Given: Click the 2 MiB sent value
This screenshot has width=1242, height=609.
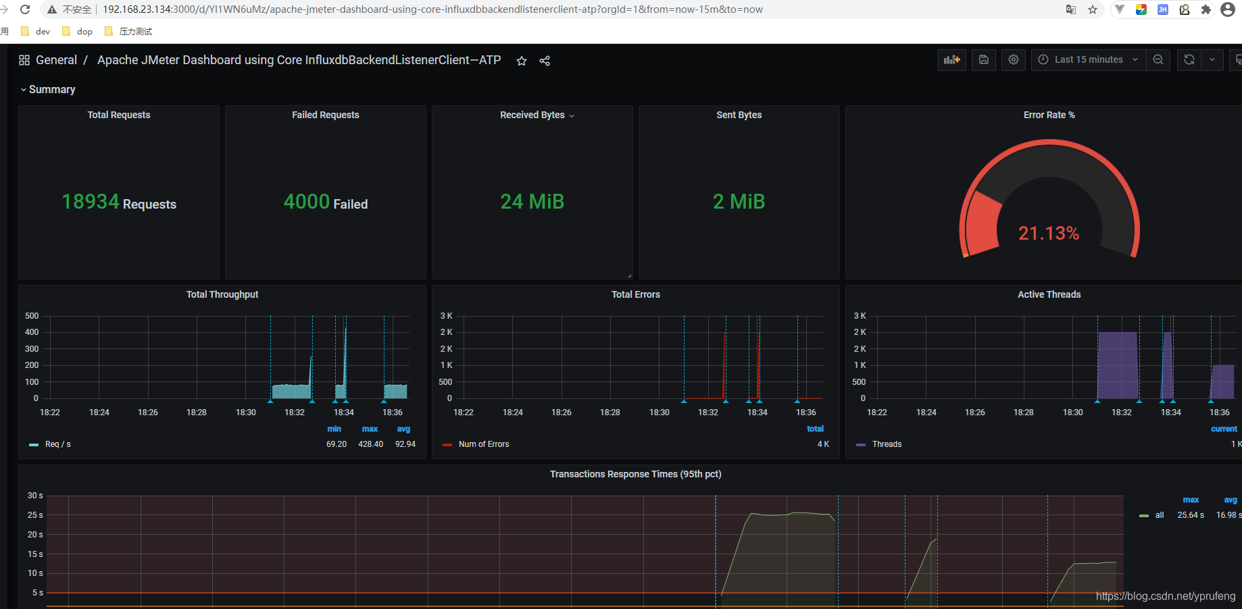Looking at the screenshot, I should [739, 202].
